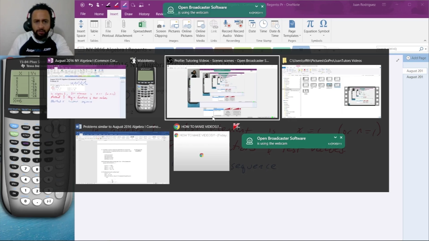Image resolution: width=429 pixels, height=241 pixels.
Task: Click the full page view arrow icon
Action: [398, 60]
